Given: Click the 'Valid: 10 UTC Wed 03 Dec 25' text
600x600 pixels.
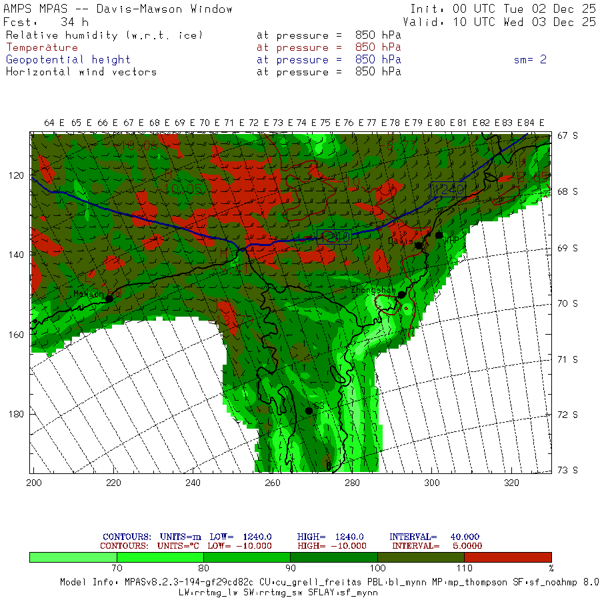Looking at the screenshot, I should (x=499, y=22).
